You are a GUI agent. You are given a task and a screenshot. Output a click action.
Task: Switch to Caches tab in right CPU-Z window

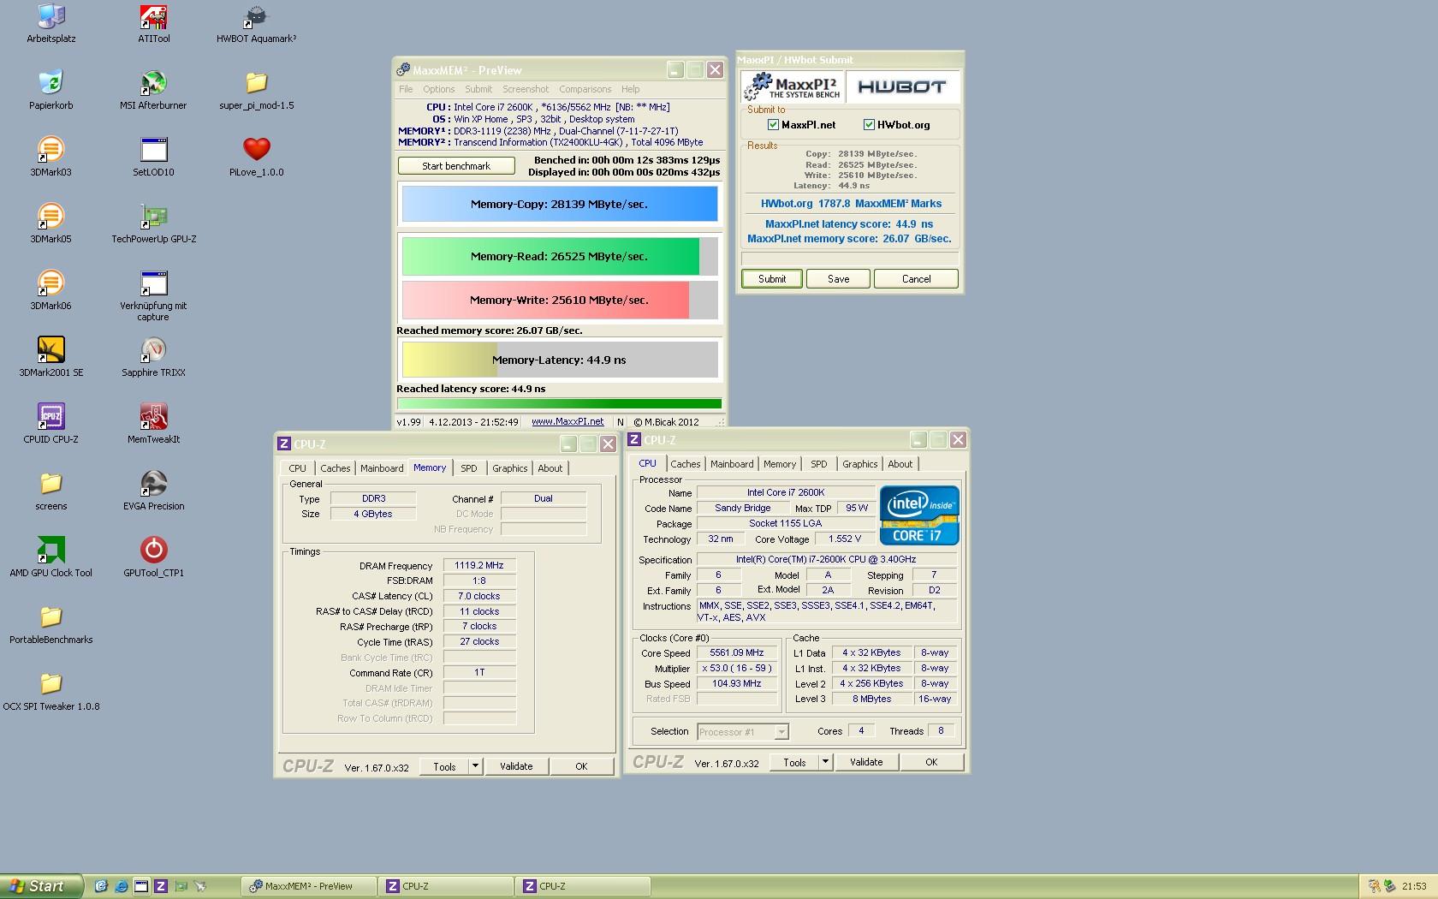pyautogui.click(x=686, y=464)
